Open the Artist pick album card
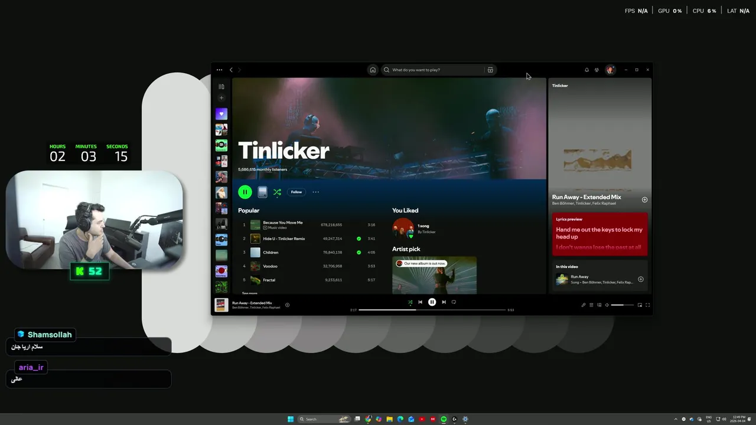The image size is (756, 425). [434, 274]
